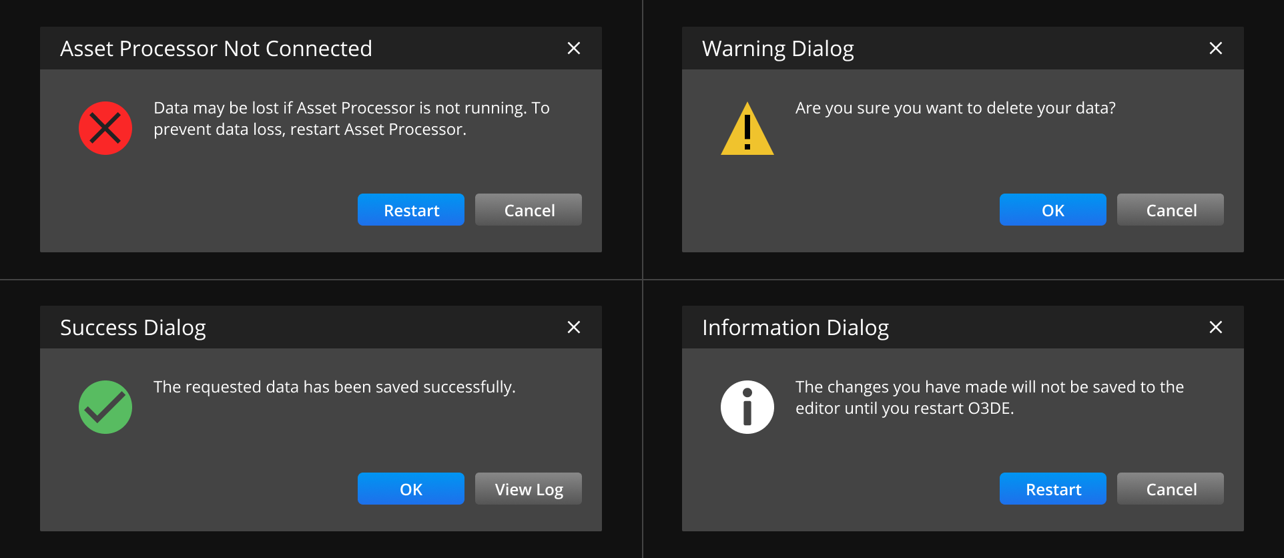
Task: Dismiss the Success Dialog with X
Action: [x=573, y=327]
